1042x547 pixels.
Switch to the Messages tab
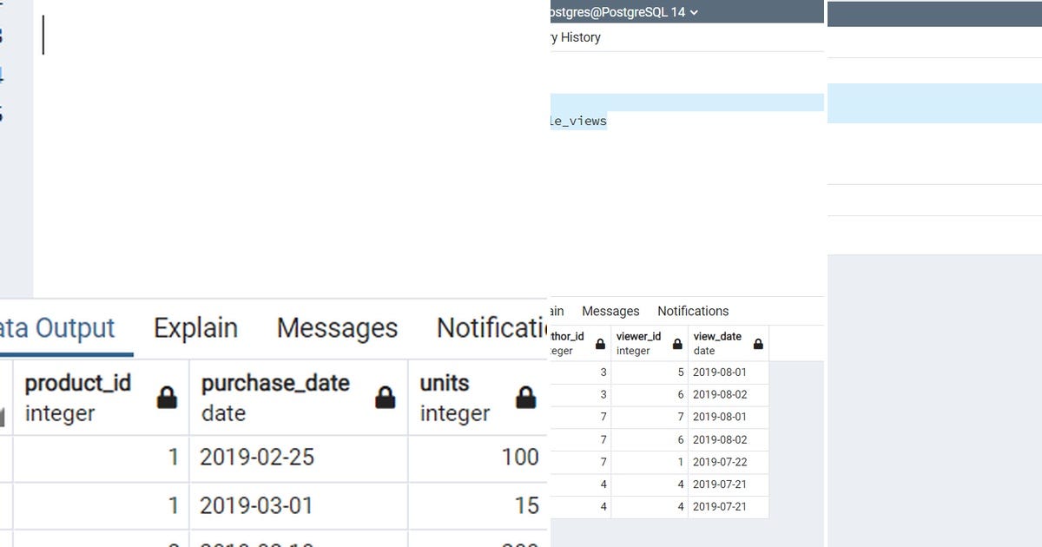point(337,328)
